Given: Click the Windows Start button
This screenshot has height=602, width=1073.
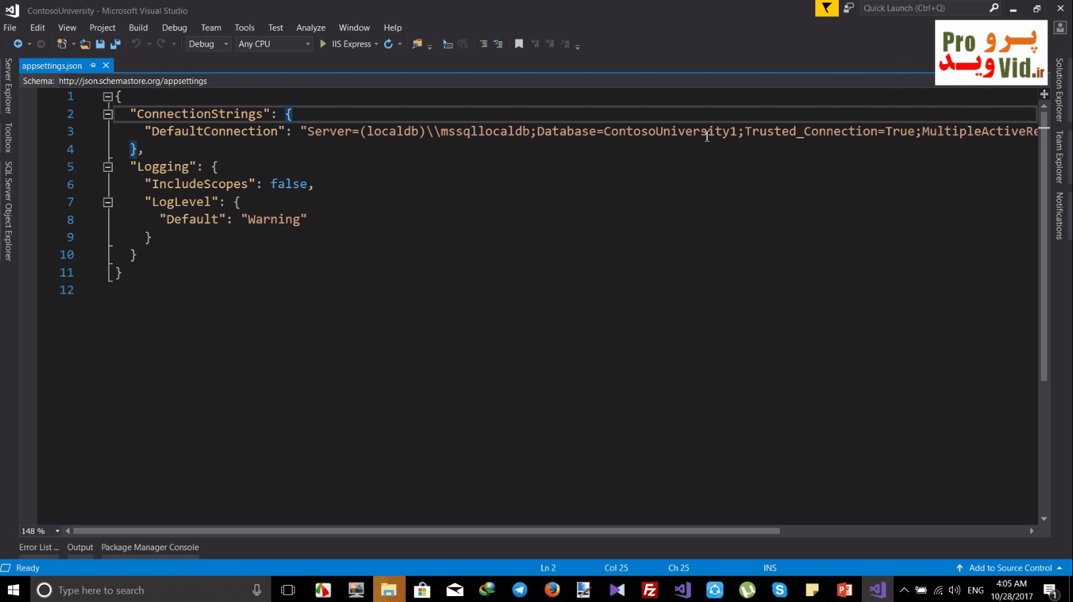Looking at the screenshot, I should pyautogui.click(x=13, y=590).
